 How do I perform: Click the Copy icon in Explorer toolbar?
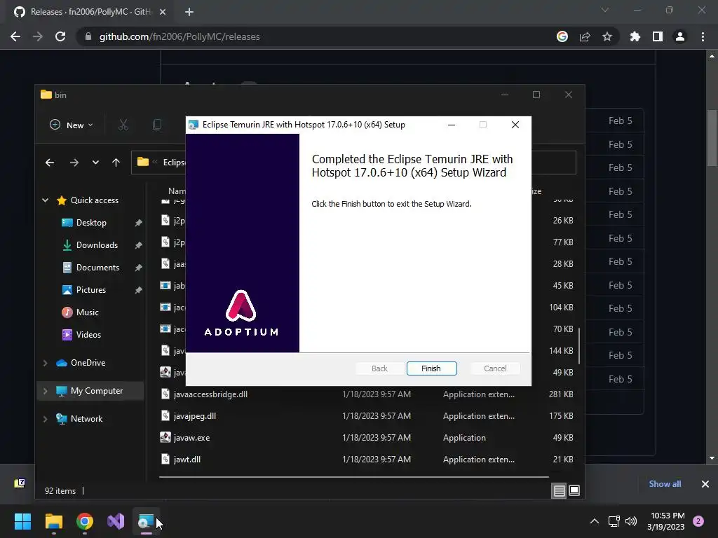tap(156, 125)
